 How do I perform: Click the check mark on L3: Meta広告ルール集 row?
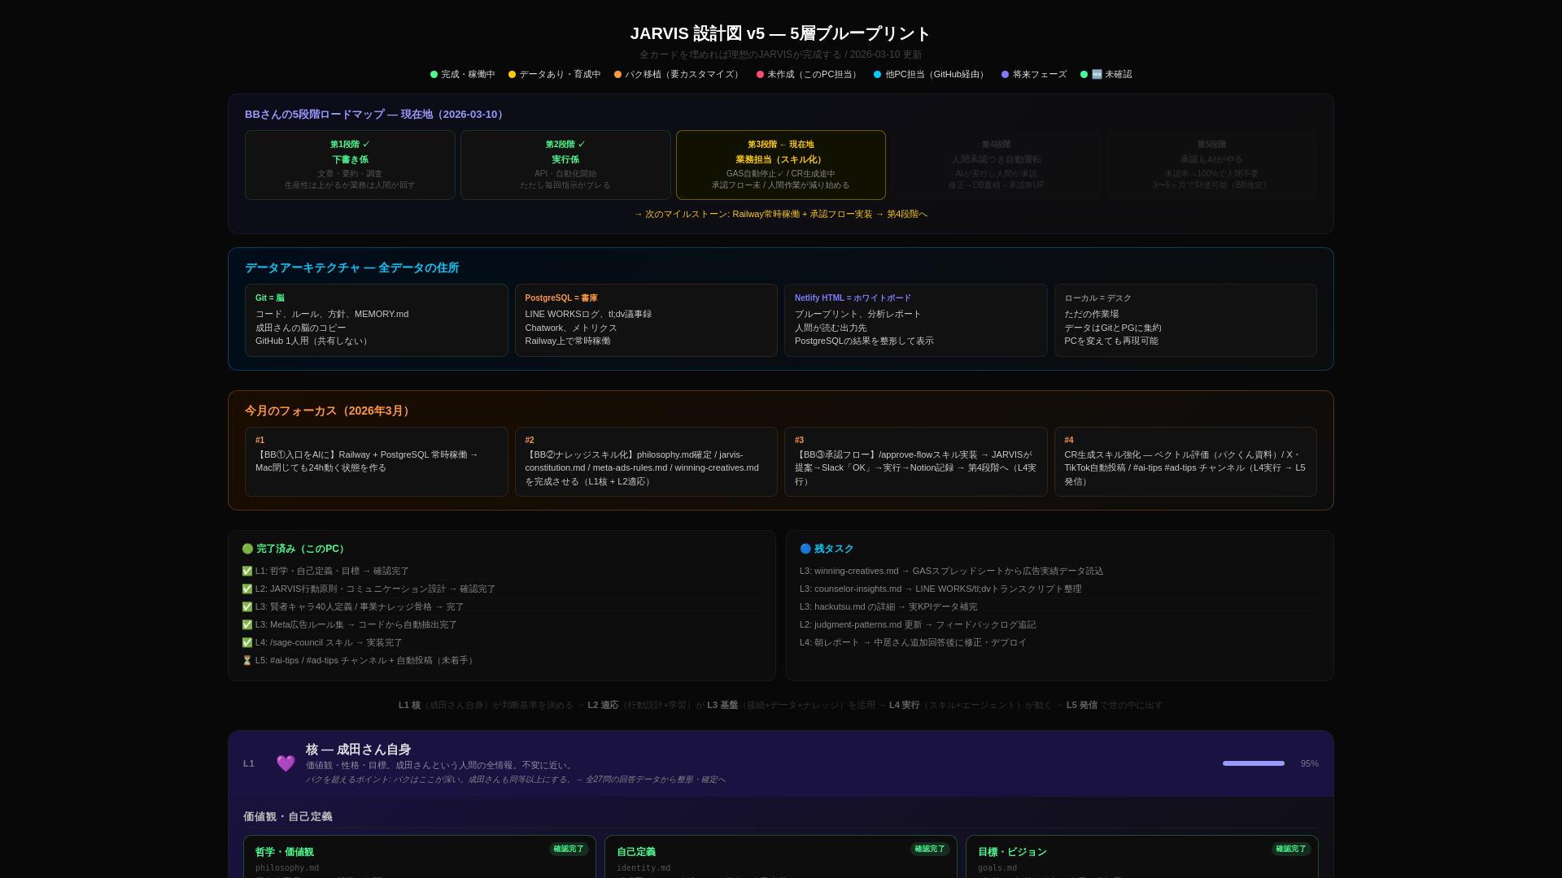(247, 625)
